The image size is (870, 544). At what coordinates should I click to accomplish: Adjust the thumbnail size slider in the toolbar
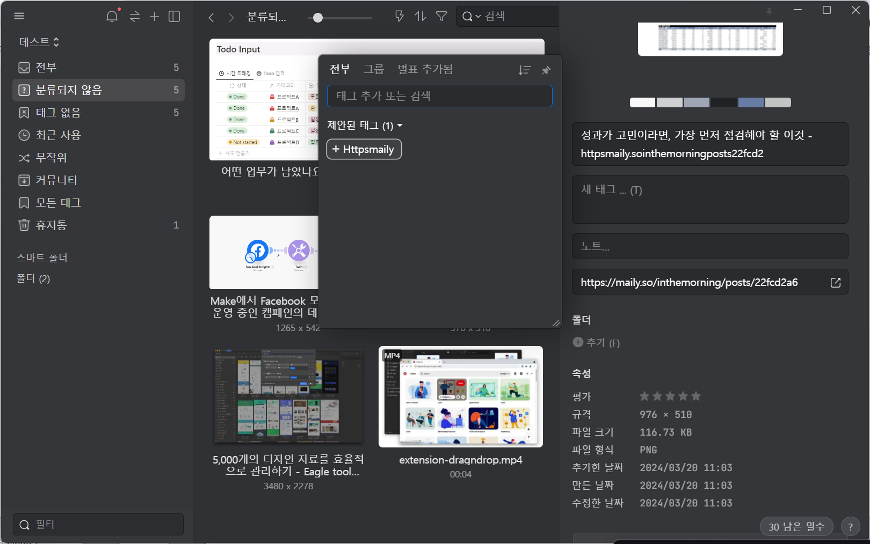tap(317, 18)
